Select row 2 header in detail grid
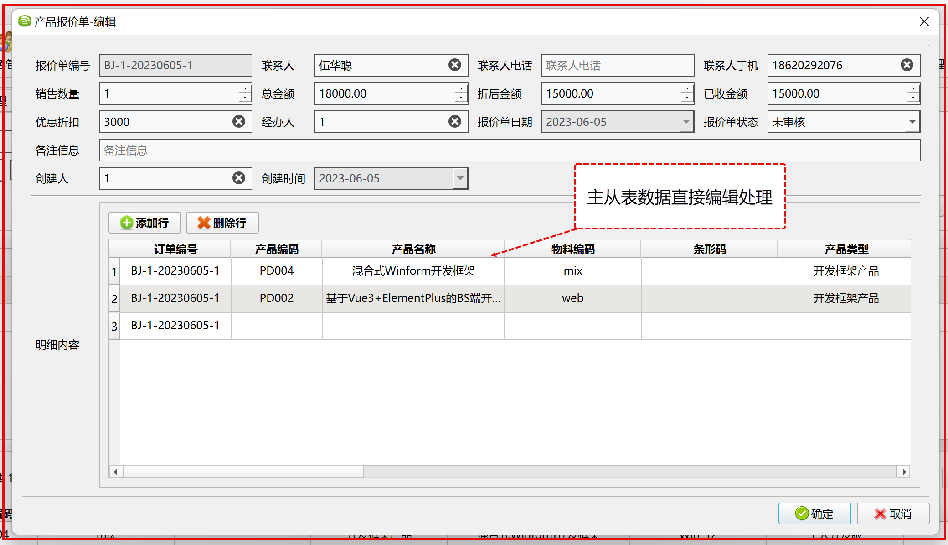The height and width of the screenshot is (545, 948). coord(114,299)
